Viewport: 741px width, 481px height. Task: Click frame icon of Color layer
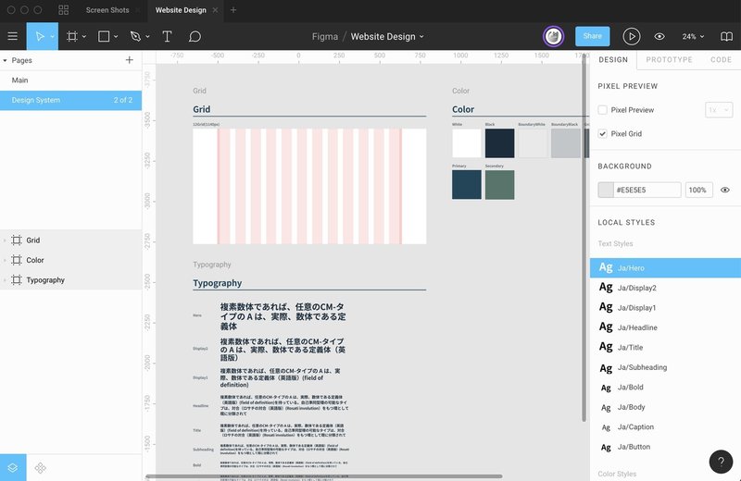tap(17, 260)
